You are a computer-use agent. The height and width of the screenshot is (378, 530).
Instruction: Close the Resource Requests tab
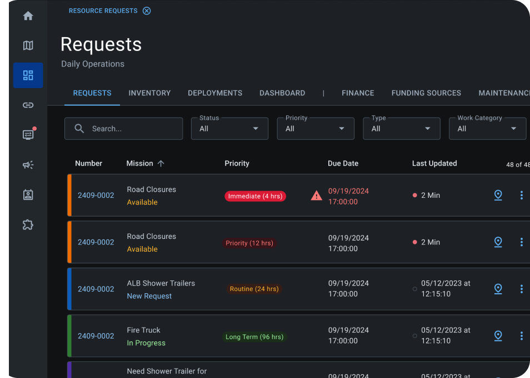tap(147, 11)
